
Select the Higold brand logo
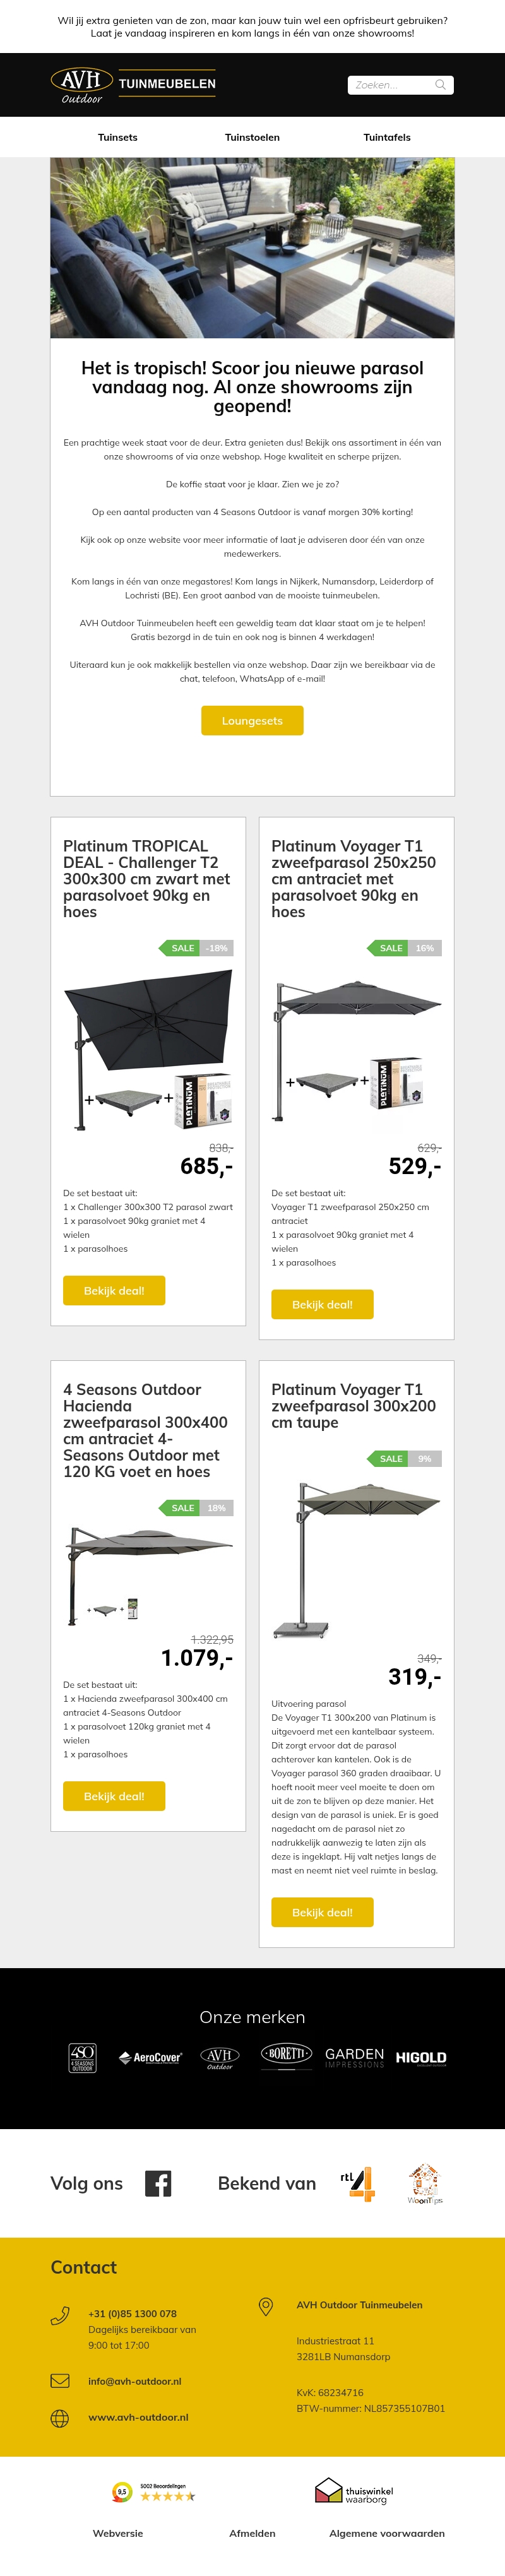pos(421,2058)
